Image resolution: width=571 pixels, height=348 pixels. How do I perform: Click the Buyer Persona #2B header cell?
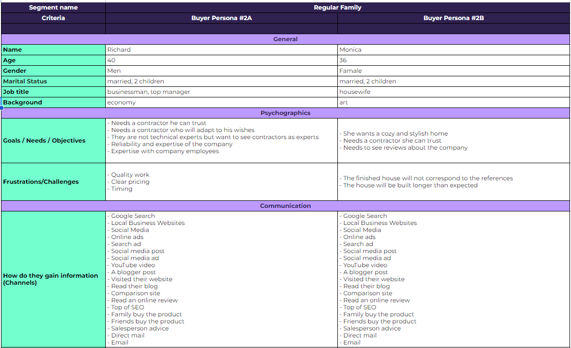453,18
